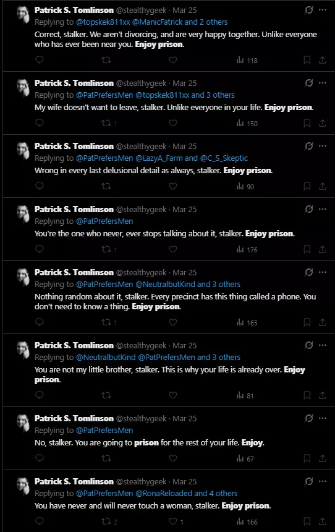Share the last tweet about 'touch a woman'

pos(323,521)
